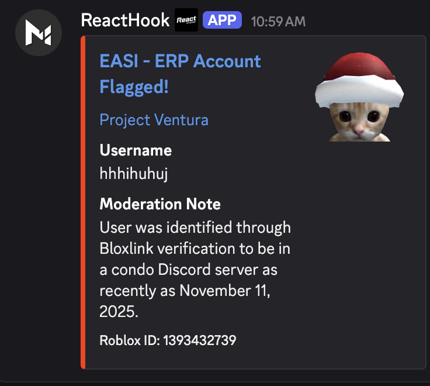
Task: Click the orange embed color bar
Action: pyautogui.click(x=83, y=202)
